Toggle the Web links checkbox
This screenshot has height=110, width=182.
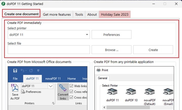tap(71, 86)
